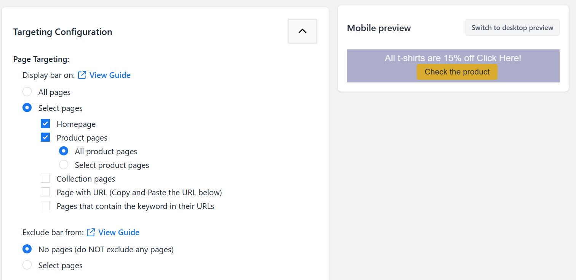Select the All product pages radio option

pyautogui.click(x=64, y=151)
